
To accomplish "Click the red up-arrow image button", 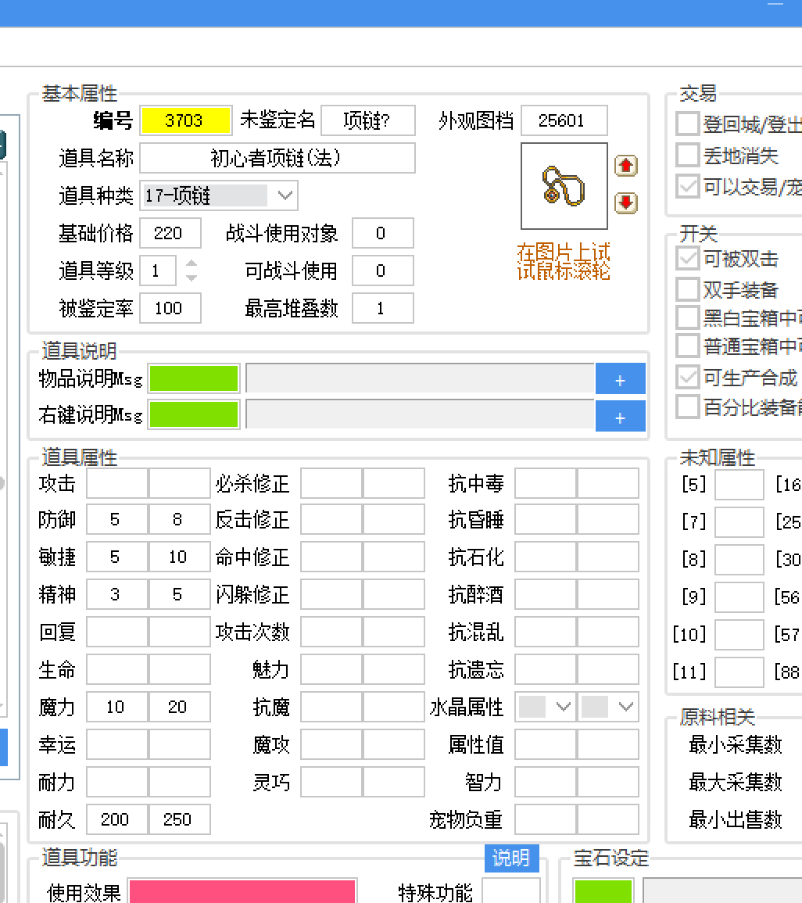I will tap(626, 166).
